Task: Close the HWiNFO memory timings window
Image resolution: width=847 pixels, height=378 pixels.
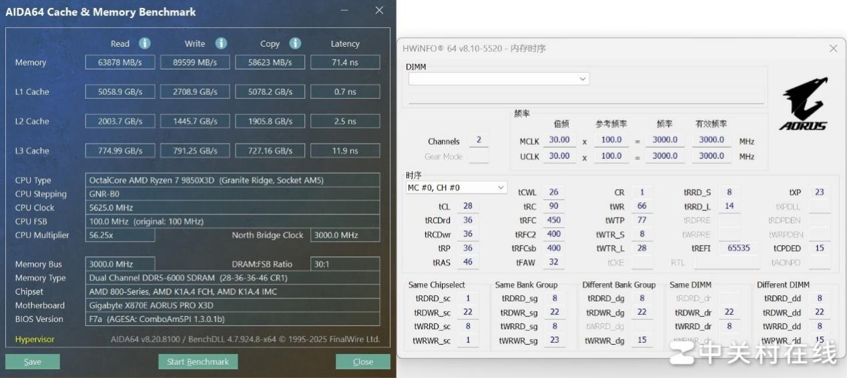Action: [x=833, y=49]
